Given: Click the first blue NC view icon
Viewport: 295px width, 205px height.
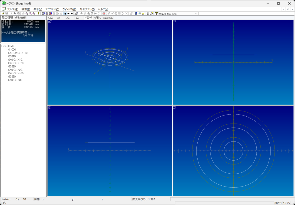Looking at the screenshot, I should click(43, 14).
